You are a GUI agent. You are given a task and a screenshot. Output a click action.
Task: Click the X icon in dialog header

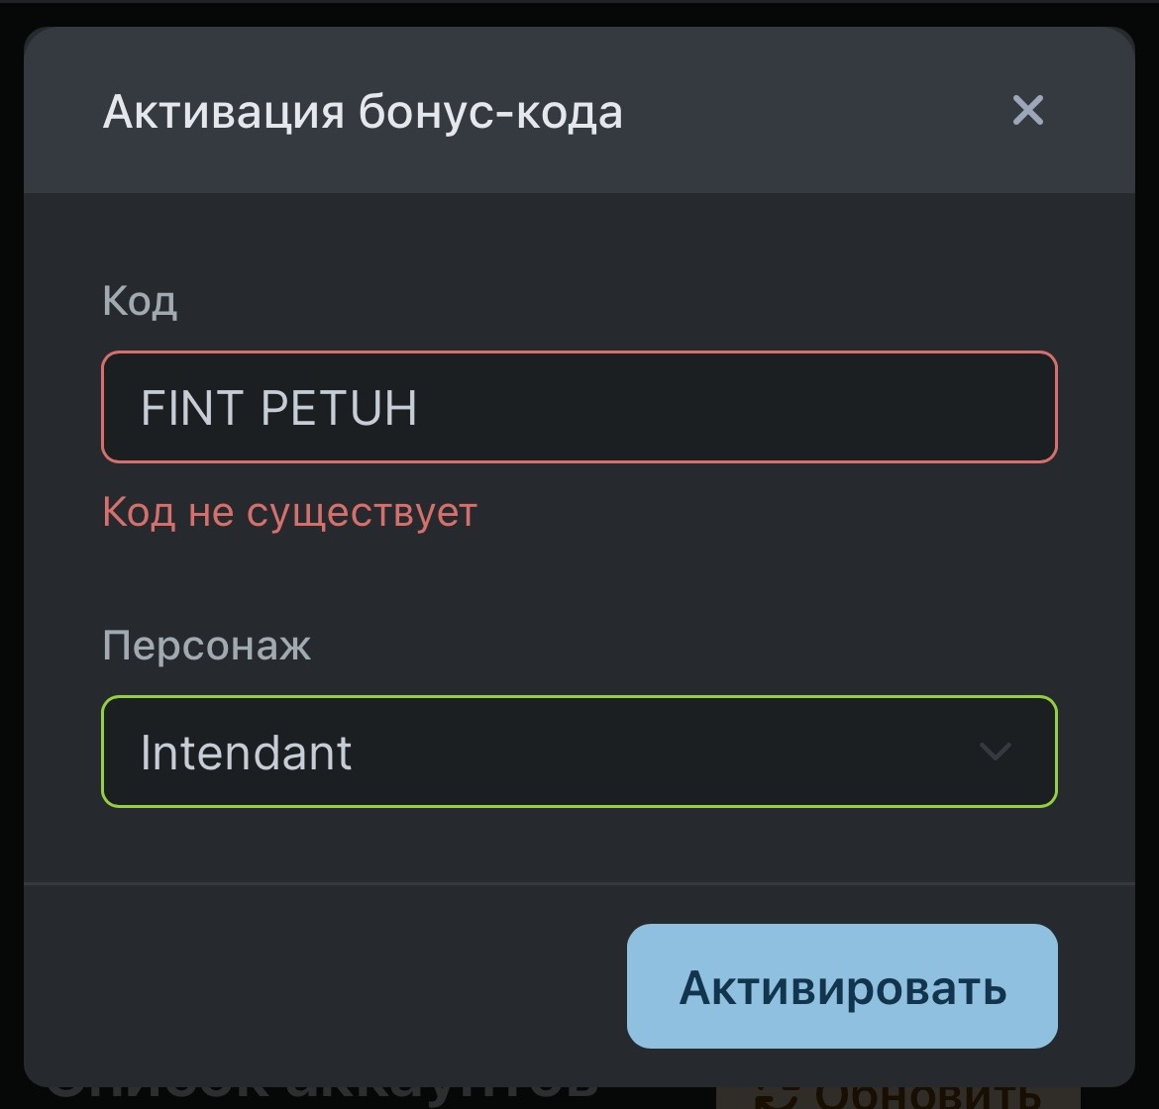(x=1028, y=111)
